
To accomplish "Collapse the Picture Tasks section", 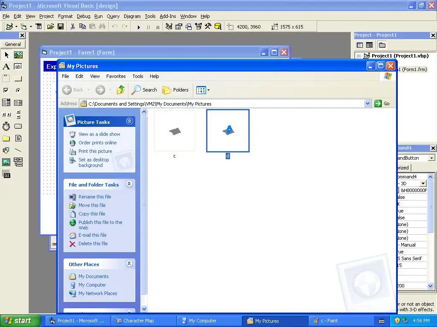I will pyautogui.click(x=129, y=121).
